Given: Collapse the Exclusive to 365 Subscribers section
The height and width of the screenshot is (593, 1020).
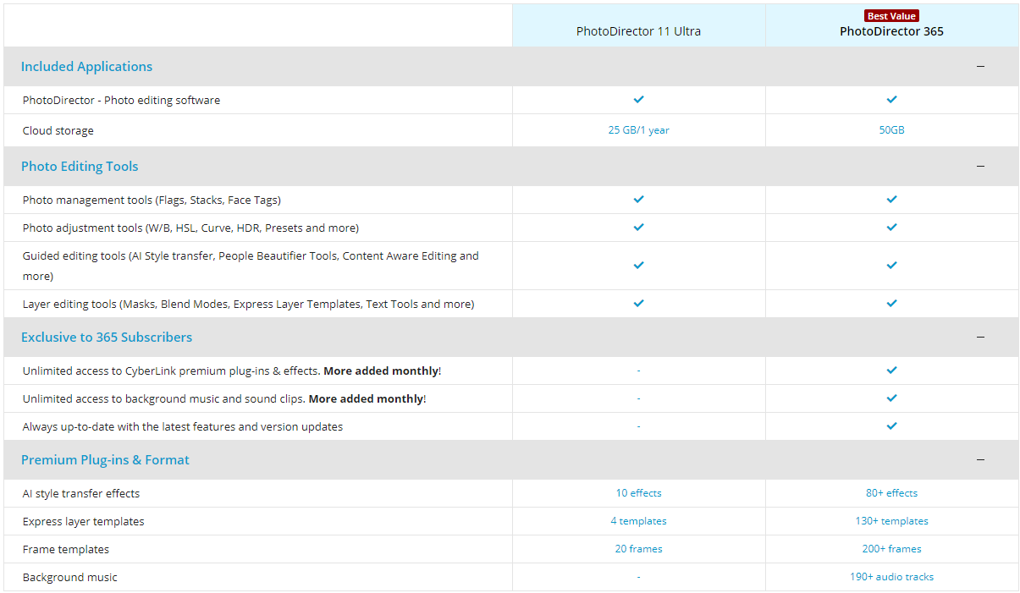Looking at the screenshot, I should pyautogui.click(x=980, y=337).
